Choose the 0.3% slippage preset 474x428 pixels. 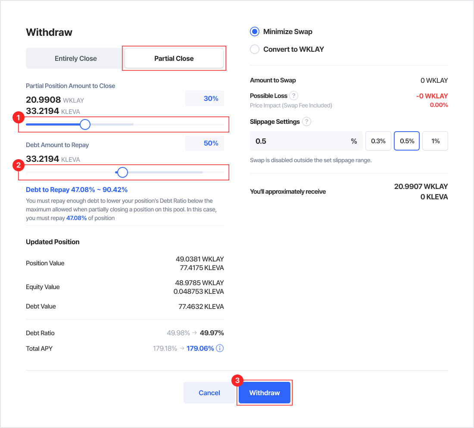pos(378,141)
